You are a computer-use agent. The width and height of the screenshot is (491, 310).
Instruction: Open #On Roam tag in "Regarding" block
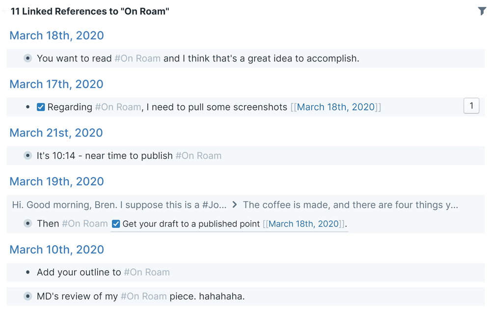[118, 107]
